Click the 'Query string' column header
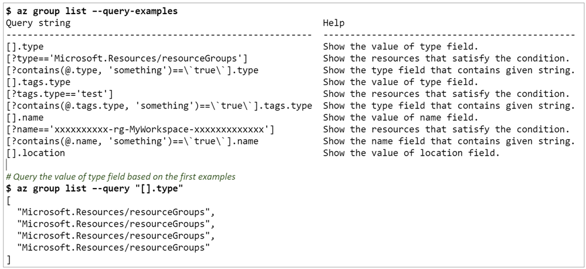Image resolution: width=586 pixels, height=269 pixels. tap(38, 23)
